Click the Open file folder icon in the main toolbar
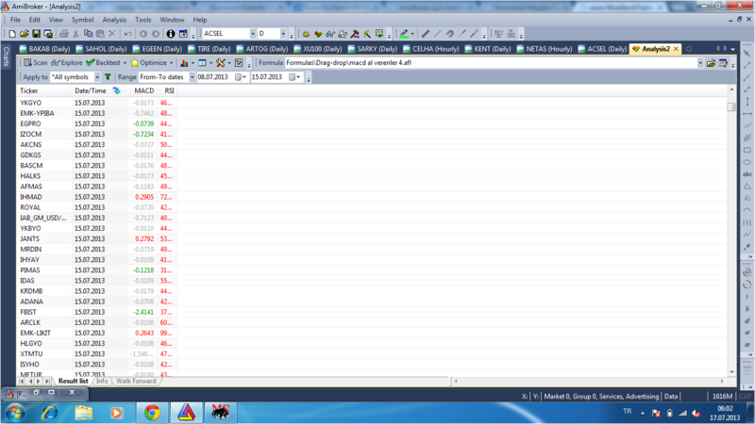755x424 pixels. [25, 34]
